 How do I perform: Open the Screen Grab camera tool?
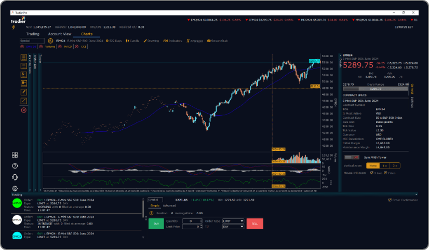pos(218,40)
